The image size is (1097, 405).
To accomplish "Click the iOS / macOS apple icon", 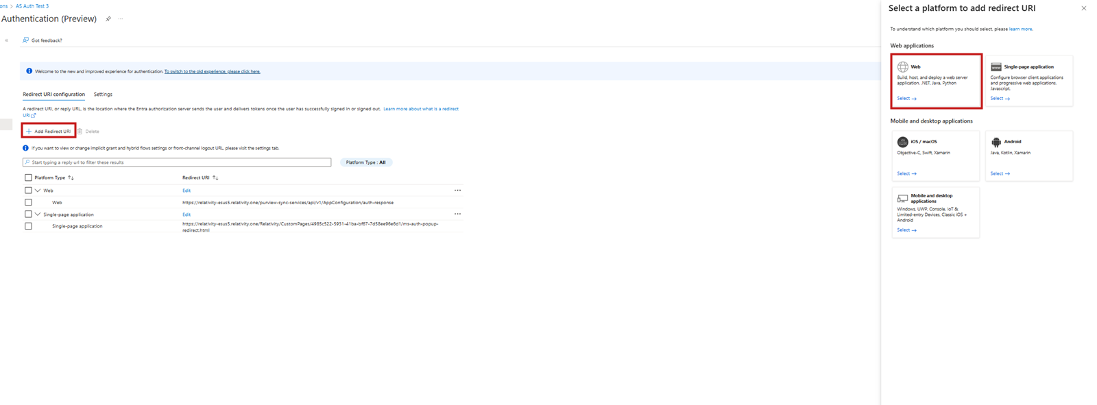I will 903,142.
